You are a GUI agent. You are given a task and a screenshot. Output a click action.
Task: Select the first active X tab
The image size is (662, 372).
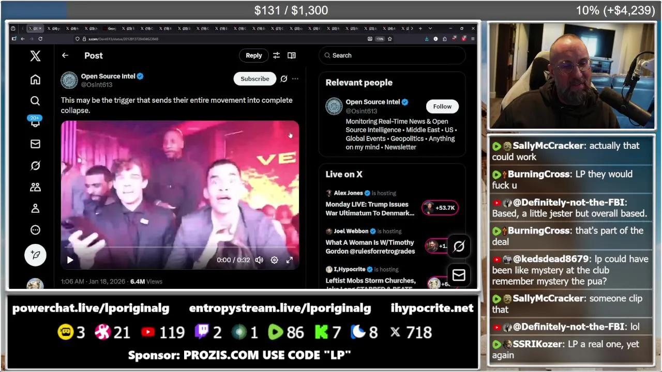(36, 28)
